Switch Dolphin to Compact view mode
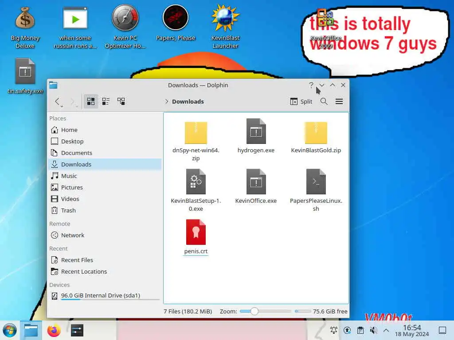454x340 pixels. click(106, 101)
